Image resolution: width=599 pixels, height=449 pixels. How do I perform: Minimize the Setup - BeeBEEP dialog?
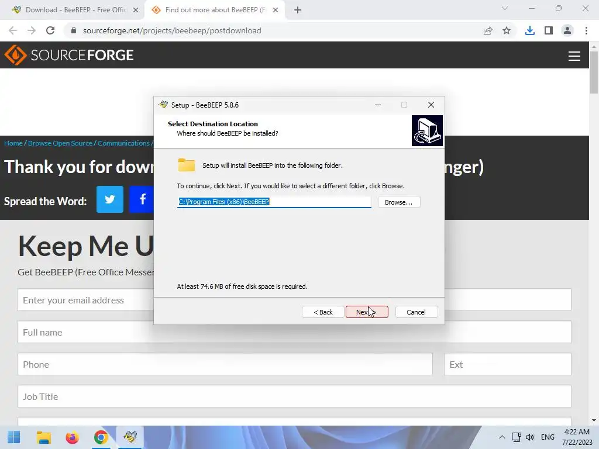pos(378,105)
